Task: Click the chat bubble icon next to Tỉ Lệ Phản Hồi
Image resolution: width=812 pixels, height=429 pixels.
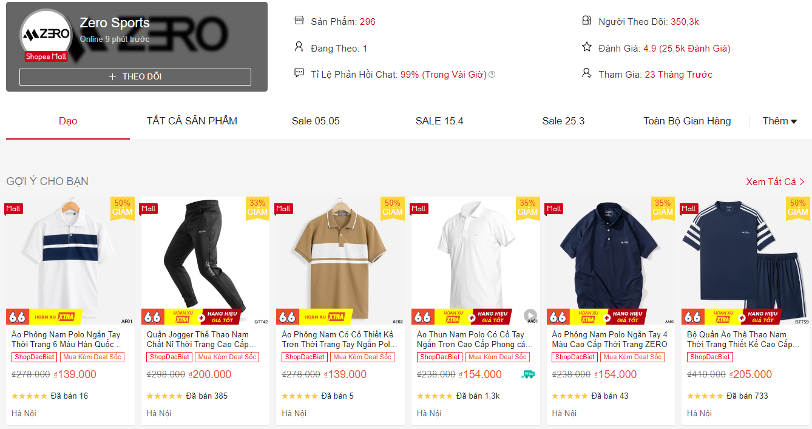Action: click(299, 73)
